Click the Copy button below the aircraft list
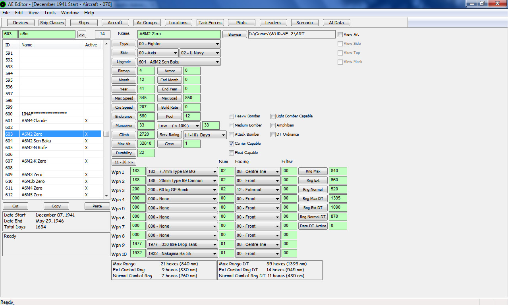Viewport: 508px width, 305px height. 56,206
